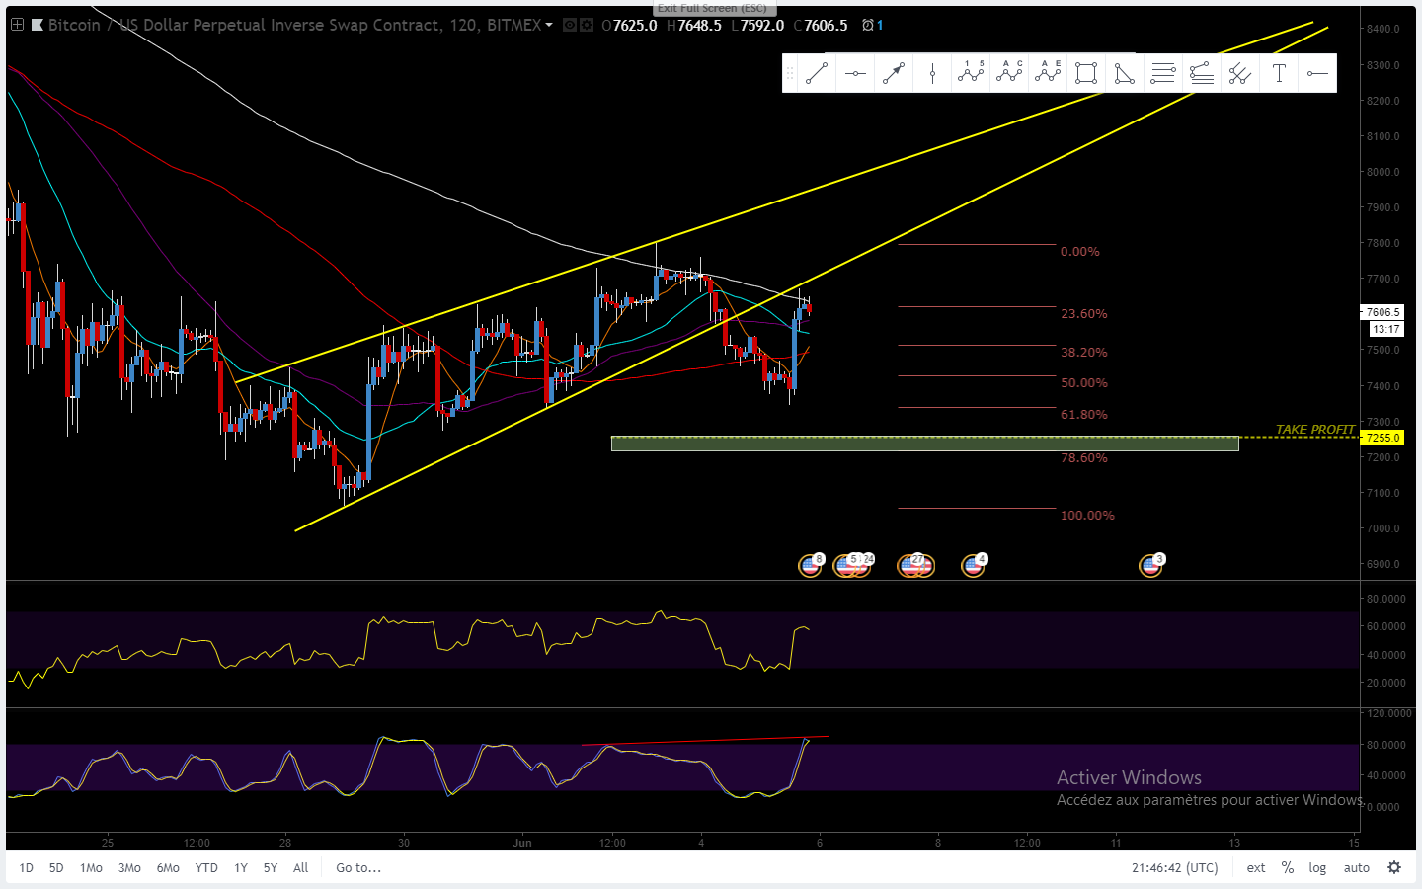Select the Rectangle shape tool
1422x889 pixels.
pyautogui.click(x=1086, y=73)
